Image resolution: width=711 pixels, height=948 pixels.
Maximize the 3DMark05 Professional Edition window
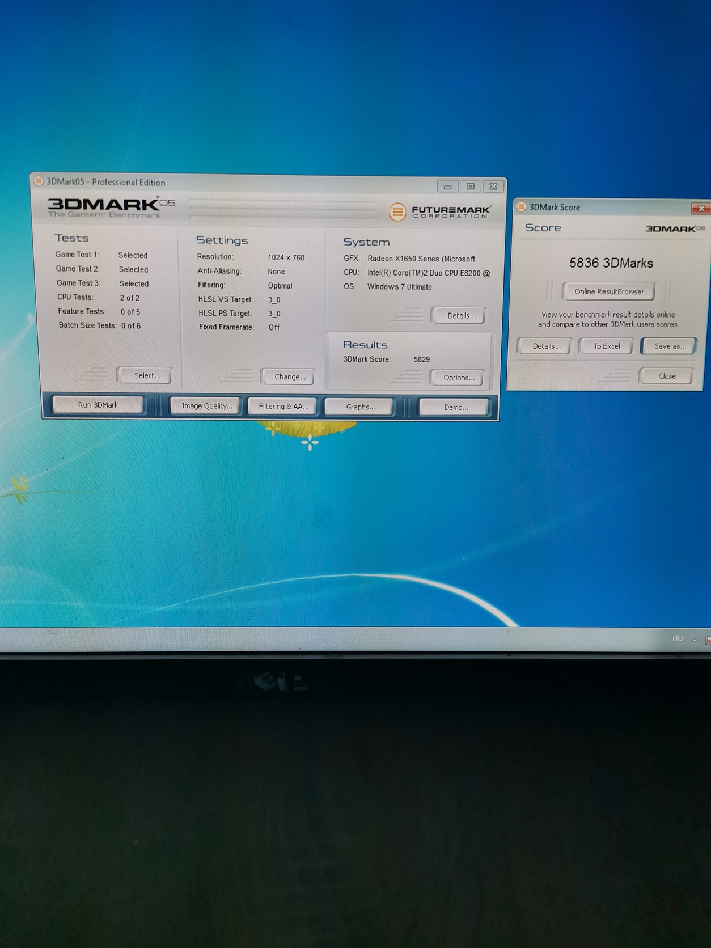[x=470, y=187]
